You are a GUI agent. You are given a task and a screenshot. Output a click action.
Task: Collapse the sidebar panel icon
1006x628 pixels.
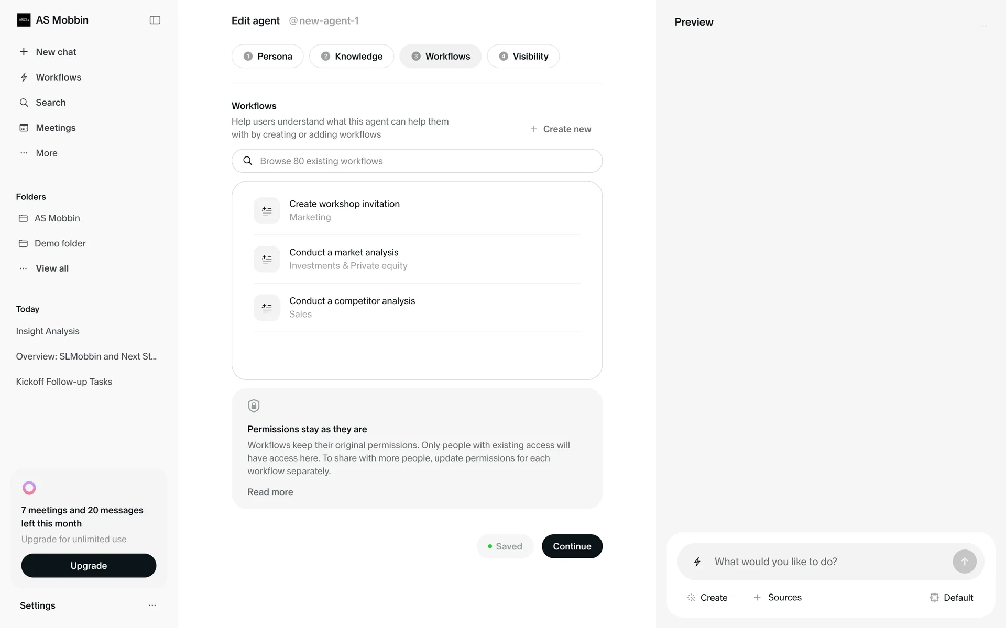[x=155, y=20]
